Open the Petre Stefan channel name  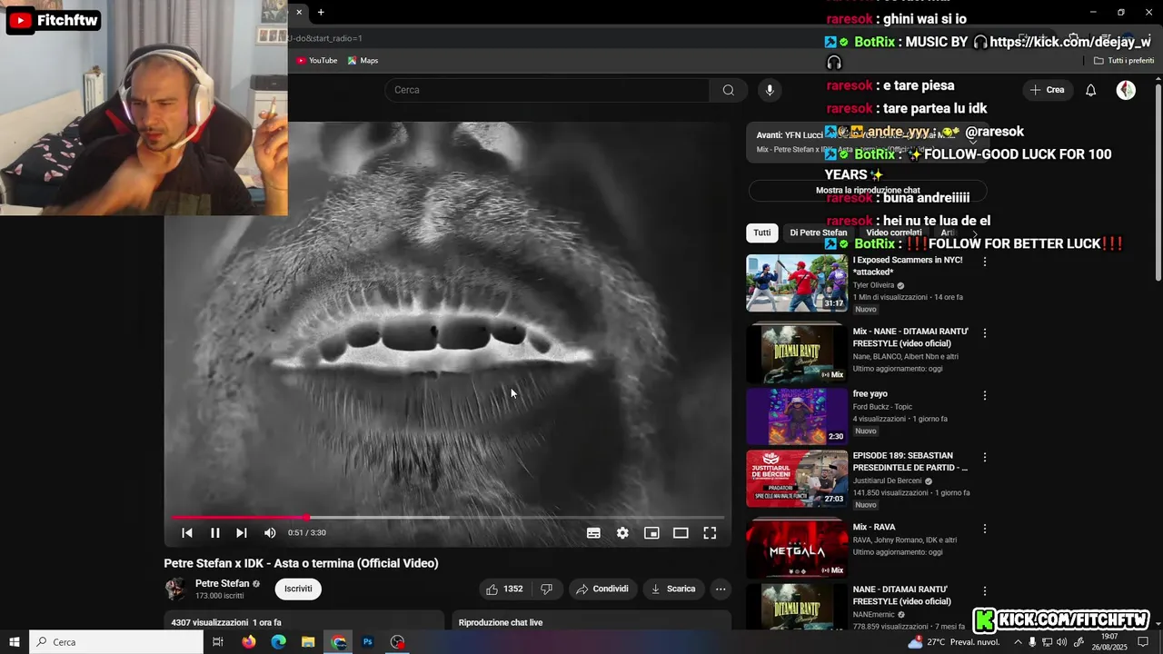click(222, 583)
